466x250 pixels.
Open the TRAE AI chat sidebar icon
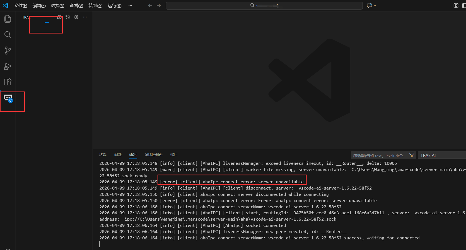tap(8, 98)
